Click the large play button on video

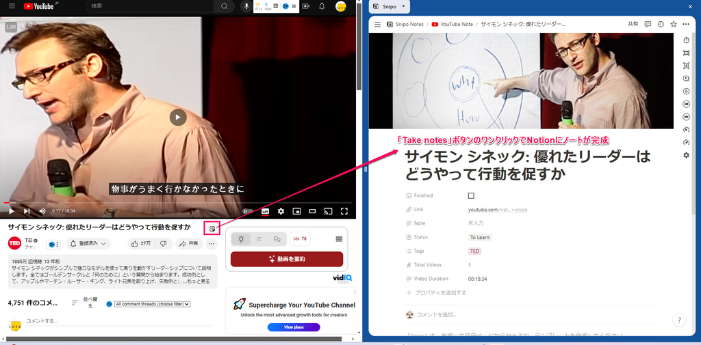pyautogui.click(x=178, y=118)
